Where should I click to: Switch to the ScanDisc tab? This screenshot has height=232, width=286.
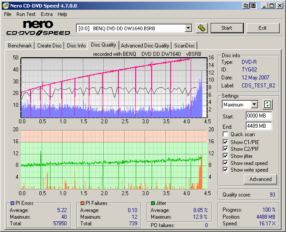pyautogui.click(x=184, y=45)
